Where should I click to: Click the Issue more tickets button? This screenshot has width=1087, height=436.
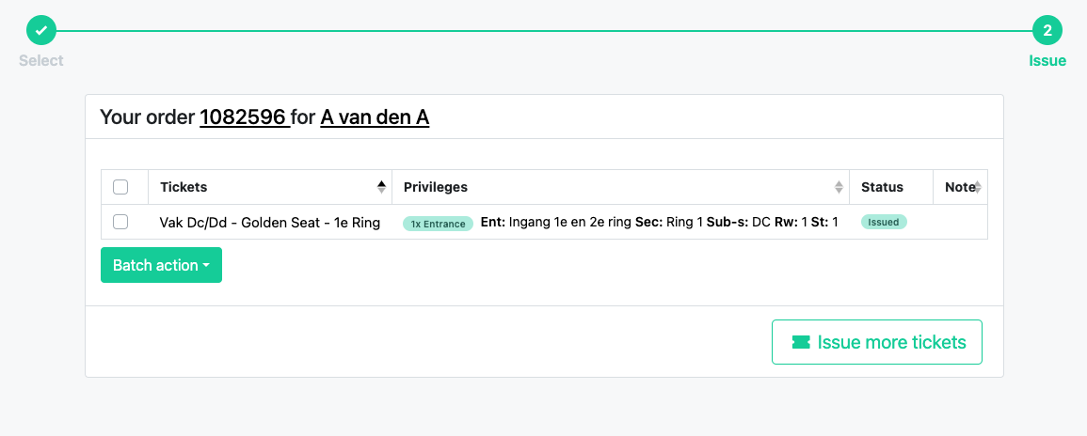pos(877,342)
